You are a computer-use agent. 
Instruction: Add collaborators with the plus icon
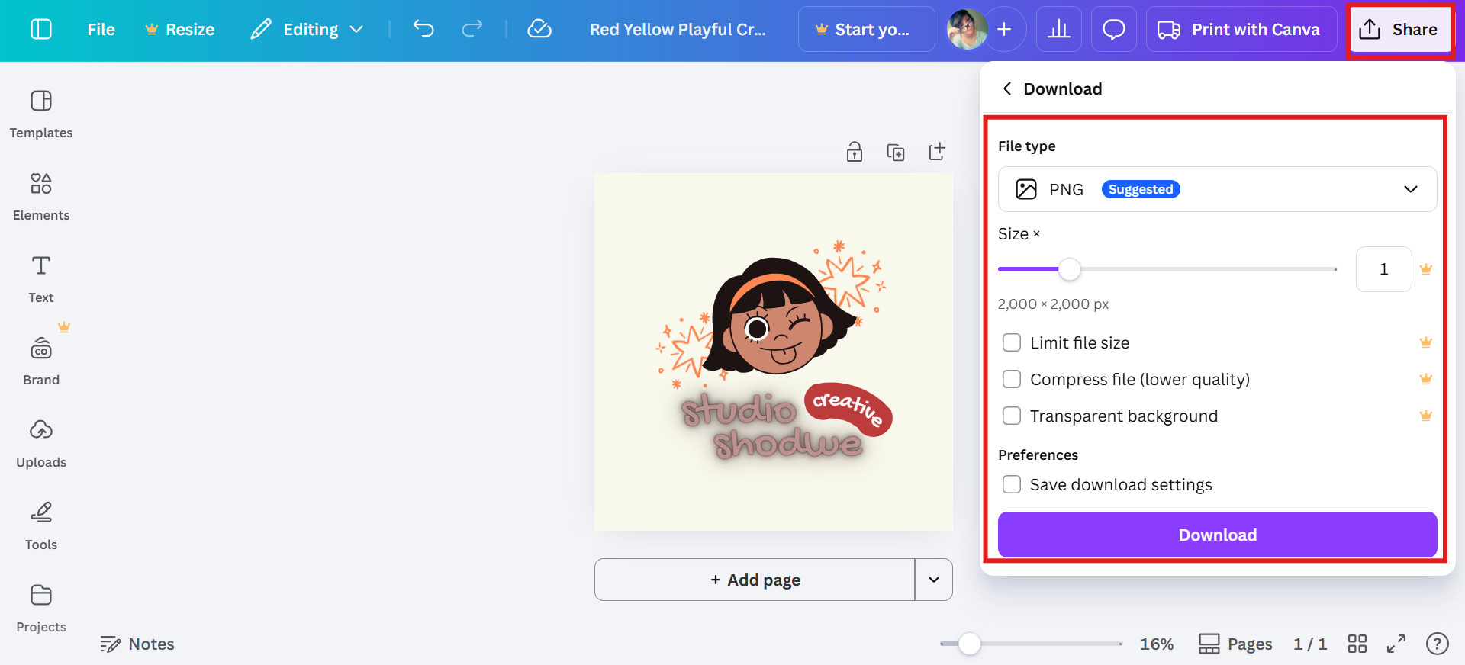pyautogui.click(x=1005, y=29)
